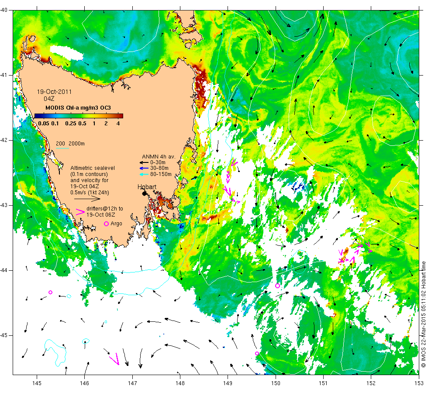This screenshot has width=428, height=393.
Task: Click the 147 longitude axis label
Action: tap(132, 383)
